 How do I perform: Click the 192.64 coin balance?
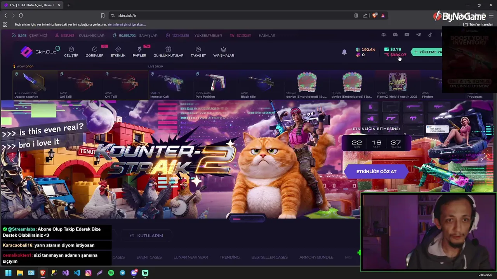coord(365,50)
